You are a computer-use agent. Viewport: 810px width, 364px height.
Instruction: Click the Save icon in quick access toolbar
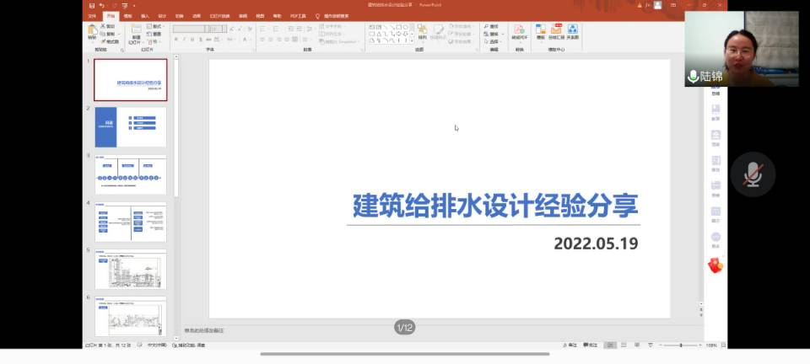click(91, 5)
